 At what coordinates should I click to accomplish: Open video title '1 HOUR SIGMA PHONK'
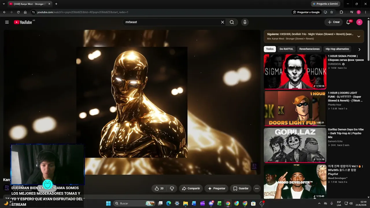point(346,58)
